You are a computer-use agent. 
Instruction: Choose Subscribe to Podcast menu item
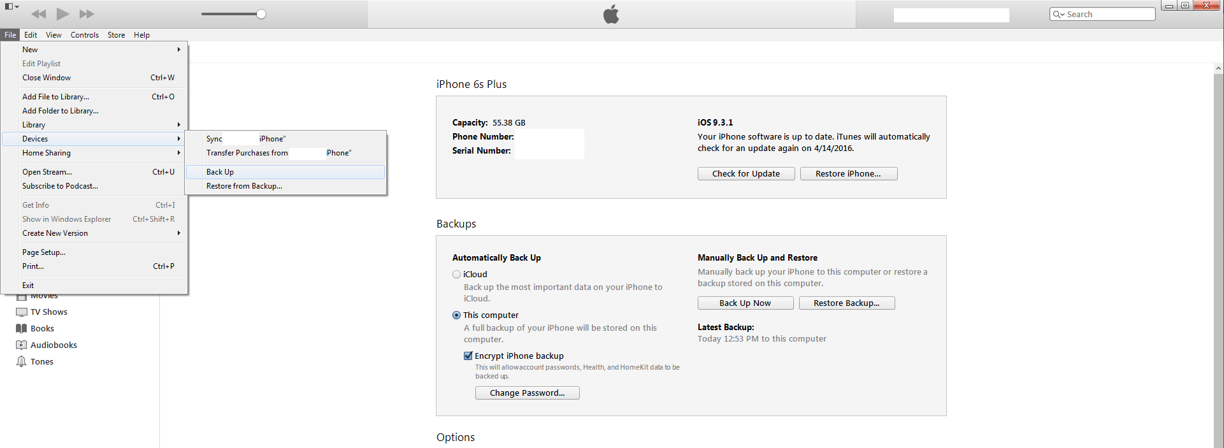click(95, 186)
